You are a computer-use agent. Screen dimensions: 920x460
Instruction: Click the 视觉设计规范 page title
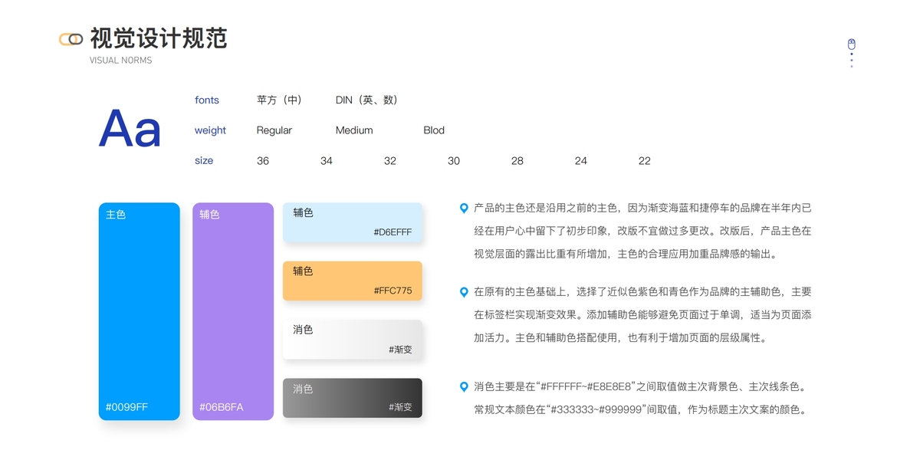tap(158, 38)
